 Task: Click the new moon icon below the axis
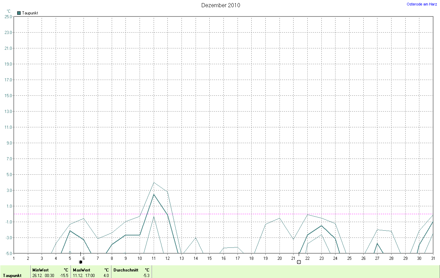tap(80, 262)
